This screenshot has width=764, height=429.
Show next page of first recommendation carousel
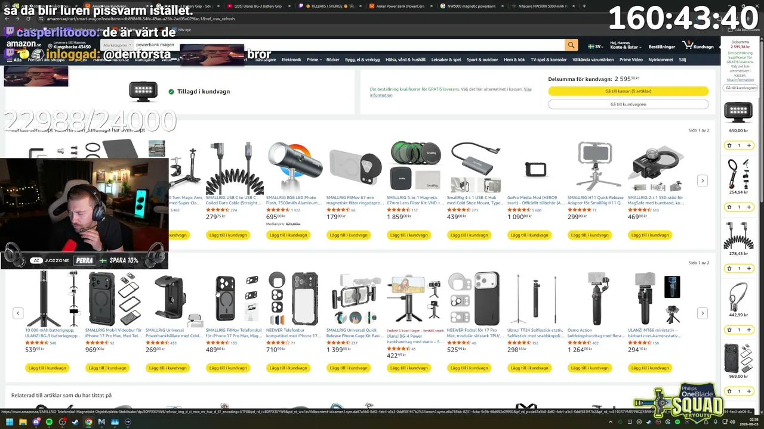coord(703,181)
